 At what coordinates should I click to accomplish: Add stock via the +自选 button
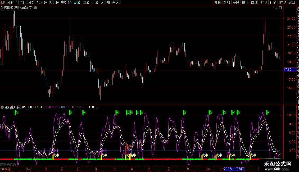[x=282, y=2]
